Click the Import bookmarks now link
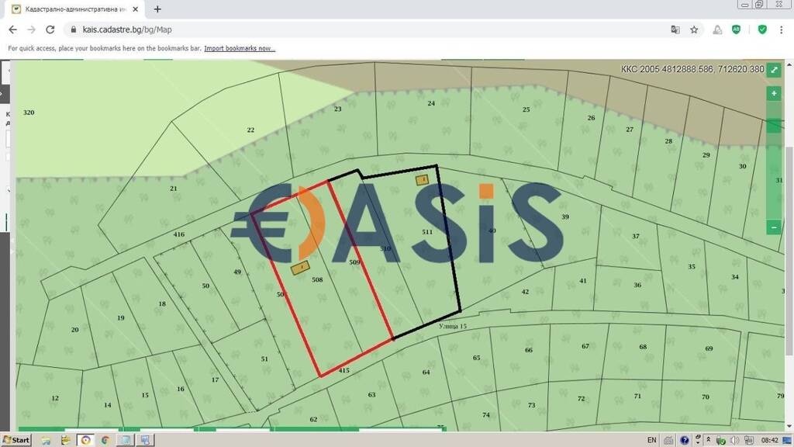794x447 pixels. (x=240, y=48)
